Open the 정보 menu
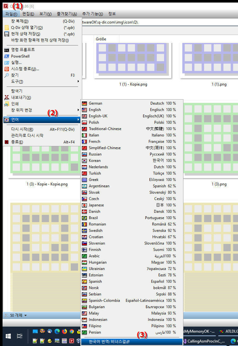238x346 pixels. pyautogui.click(x=112, y=14)
